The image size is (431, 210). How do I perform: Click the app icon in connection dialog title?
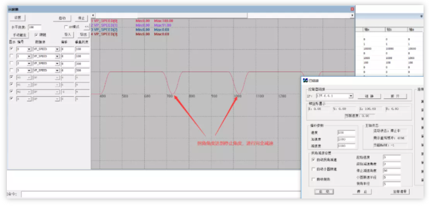pyautogui.click(x=305, y=80)
